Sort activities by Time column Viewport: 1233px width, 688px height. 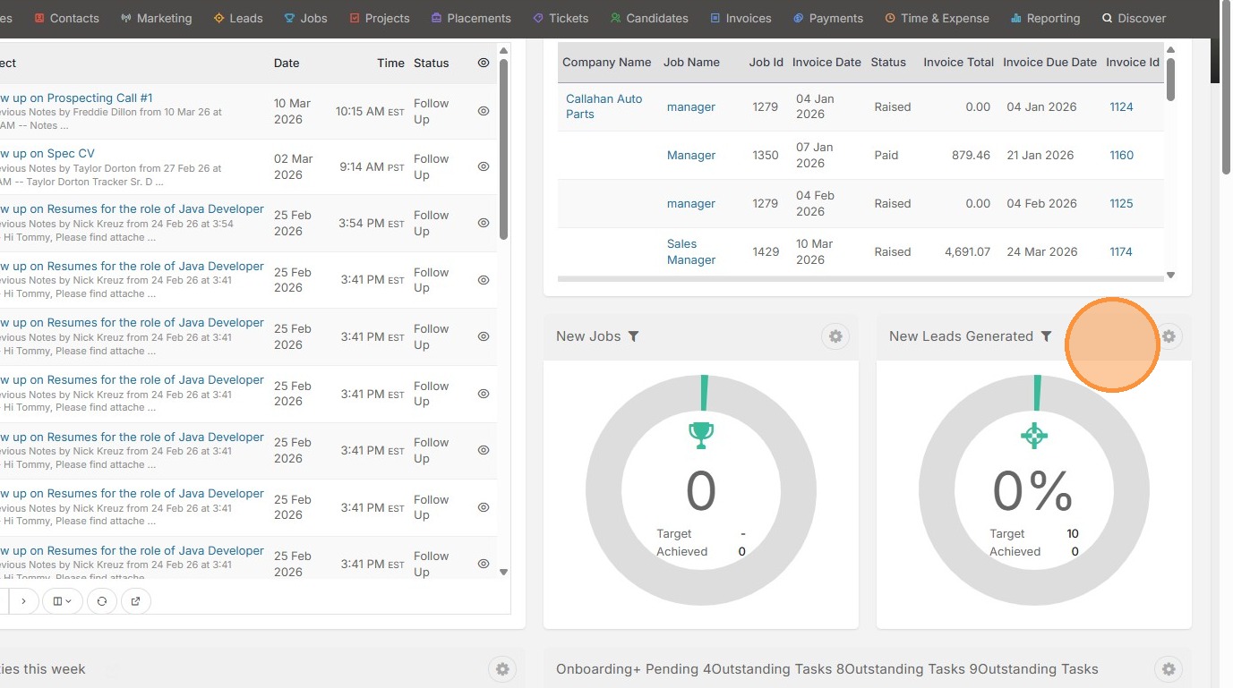tap(391, 63)
